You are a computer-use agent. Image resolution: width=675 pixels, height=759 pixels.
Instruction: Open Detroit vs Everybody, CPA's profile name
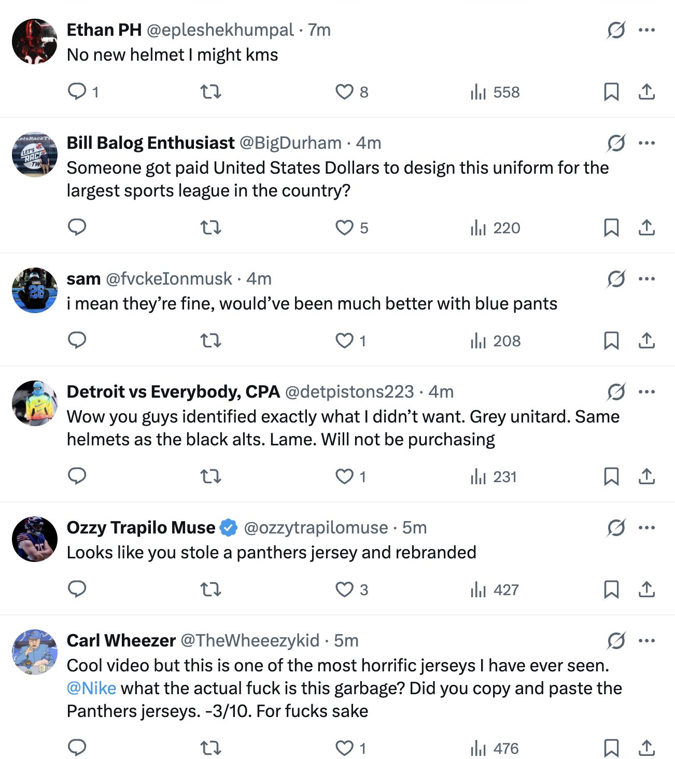(173, 391)
